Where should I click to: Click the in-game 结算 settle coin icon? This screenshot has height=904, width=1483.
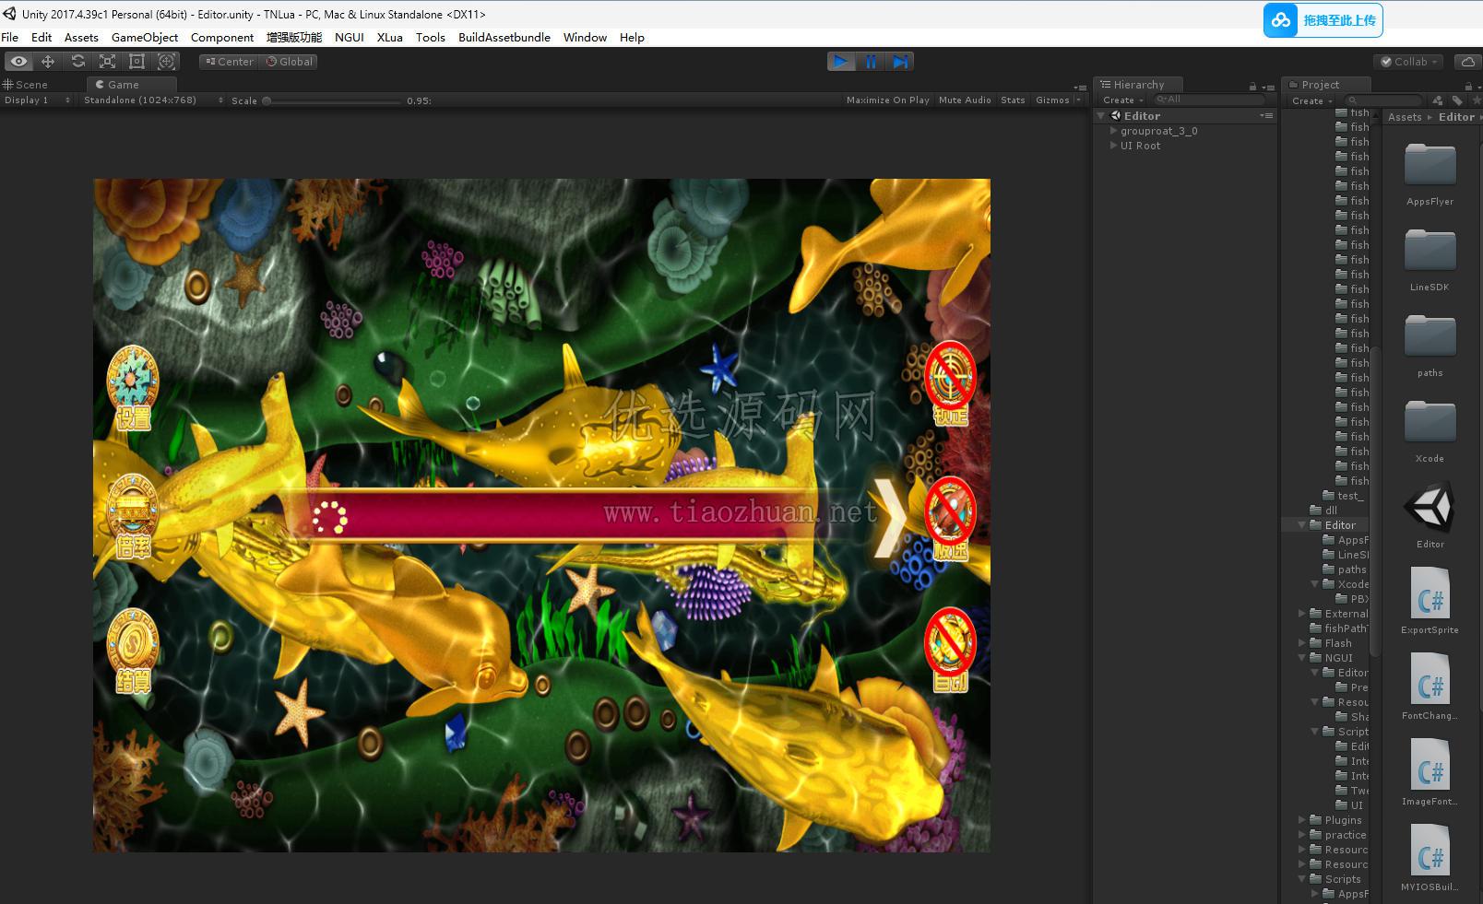point(133,652)
